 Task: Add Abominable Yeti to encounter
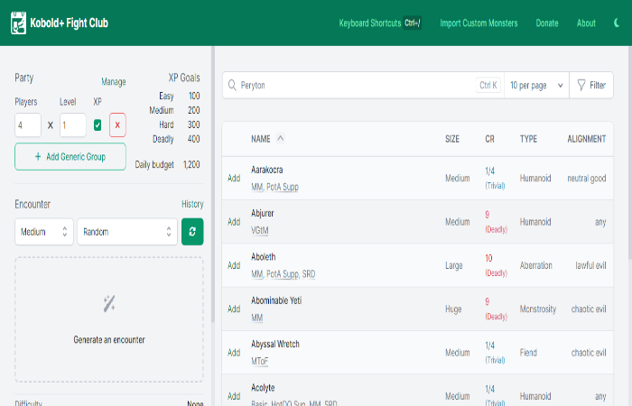point(234,309)
